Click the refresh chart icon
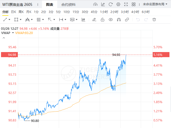 point(110,5)
